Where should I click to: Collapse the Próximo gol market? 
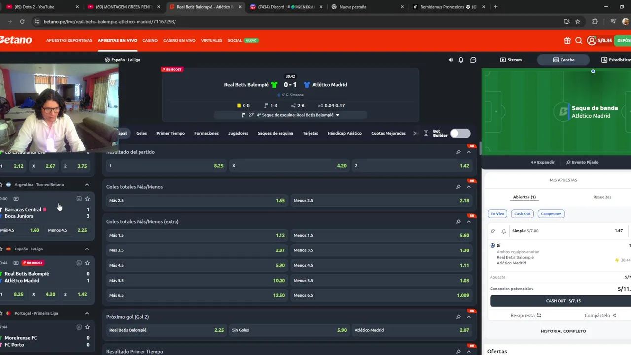(x=469, y=317)
